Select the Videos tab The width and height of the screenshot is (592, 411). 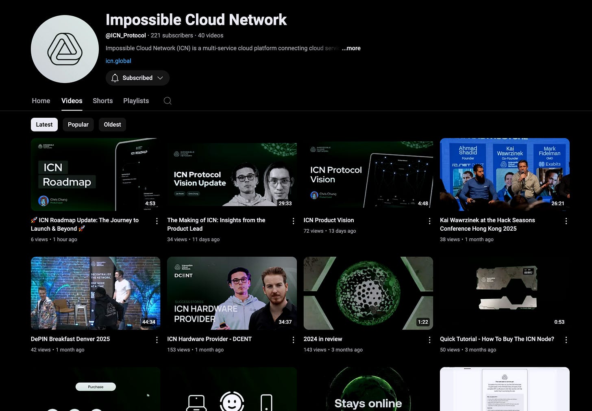[72, 101]
